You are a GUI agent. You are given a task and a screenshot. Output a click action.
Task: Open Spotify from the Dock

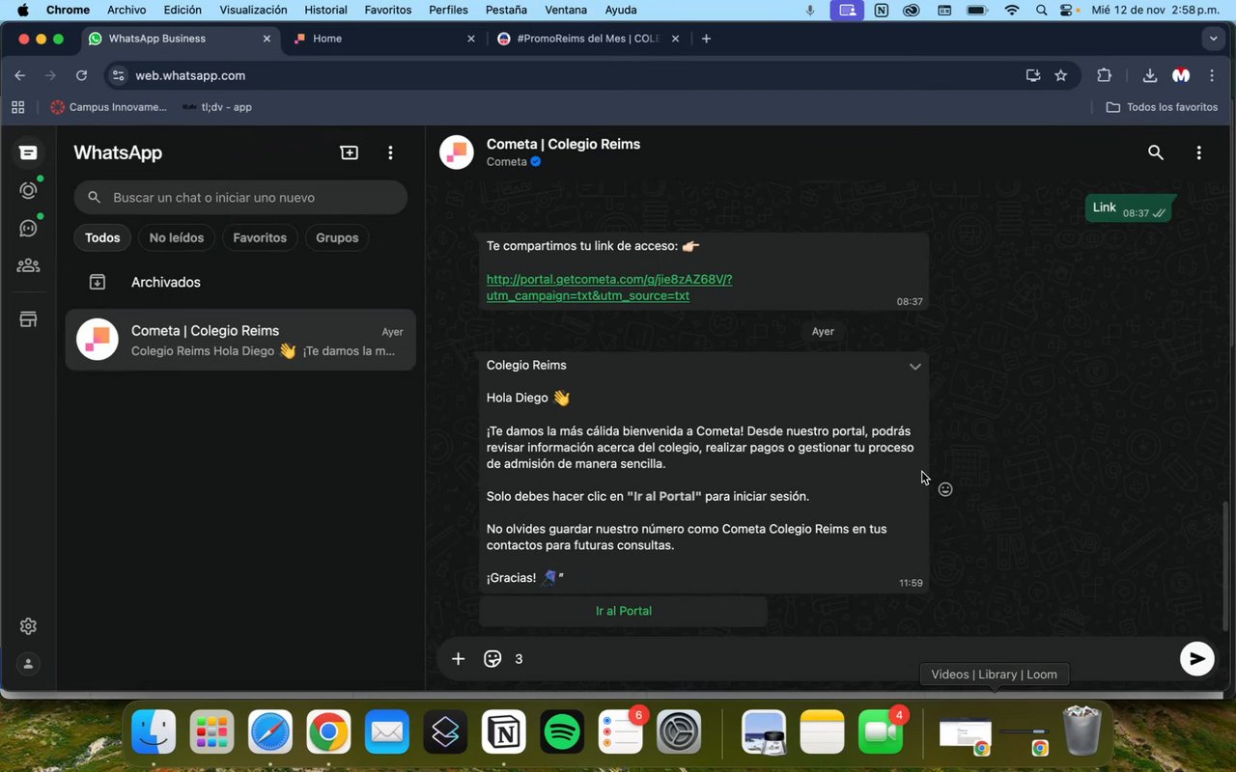[x=563, y=733]
